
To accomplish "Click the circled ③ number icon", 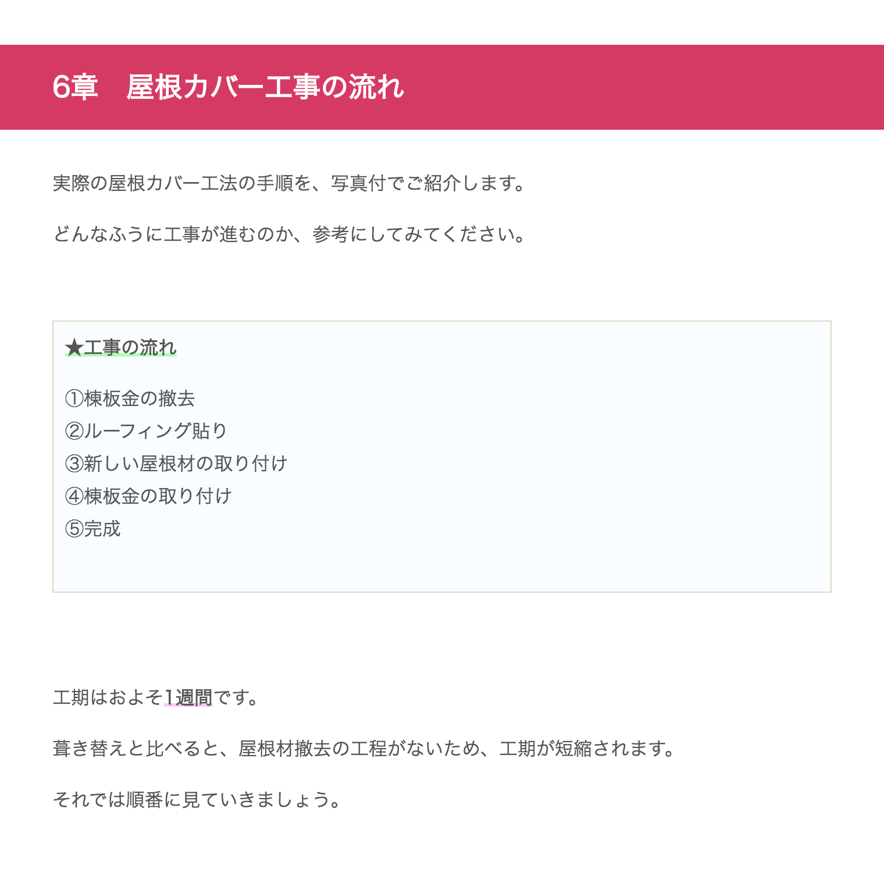I will [74, 464].
